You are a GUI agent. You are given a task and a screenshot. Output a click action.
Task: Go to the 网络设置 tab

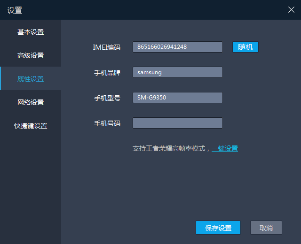pyautogui.click(x=31, y=102)
